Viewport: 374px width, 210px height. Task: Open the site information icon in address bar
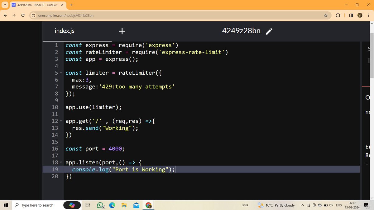point(33,15)
